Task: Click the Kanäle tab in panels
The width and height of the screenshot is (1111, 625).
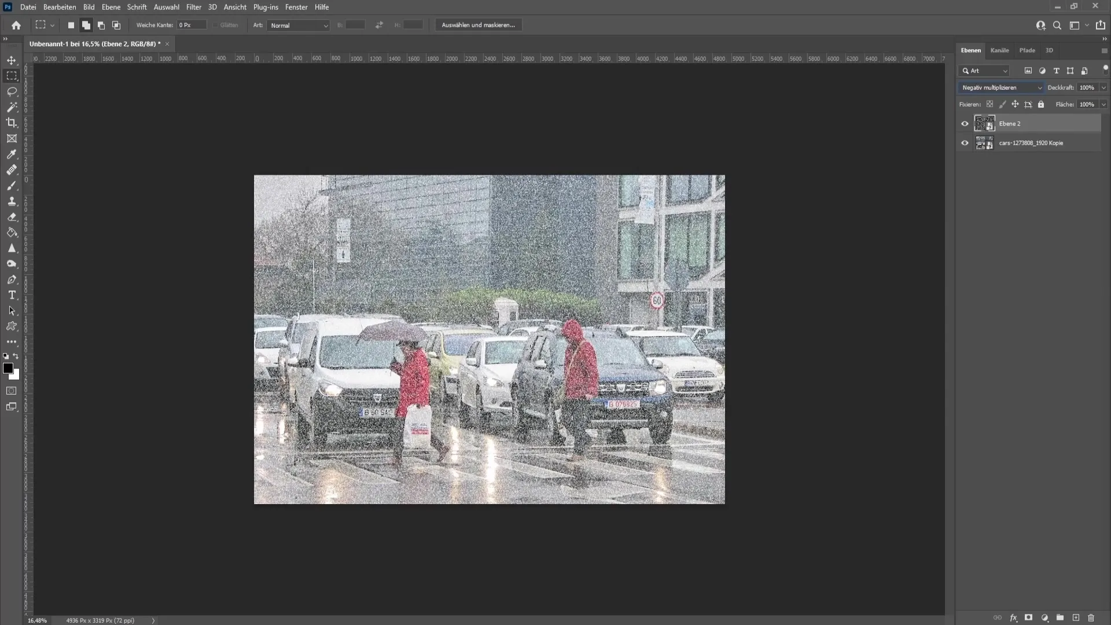Action: (x=999, y=50)
